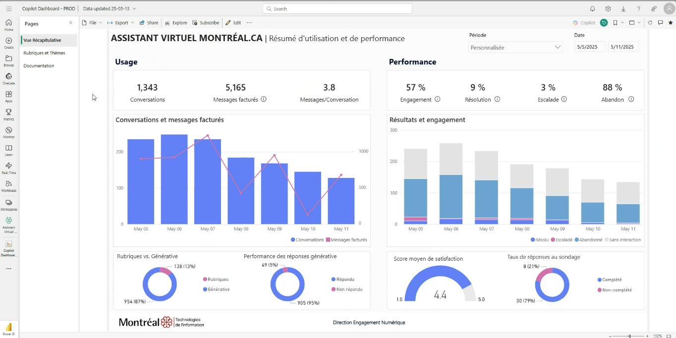
Task: Open the File menu
Action: pyautogui.click(x=92, y=22)
